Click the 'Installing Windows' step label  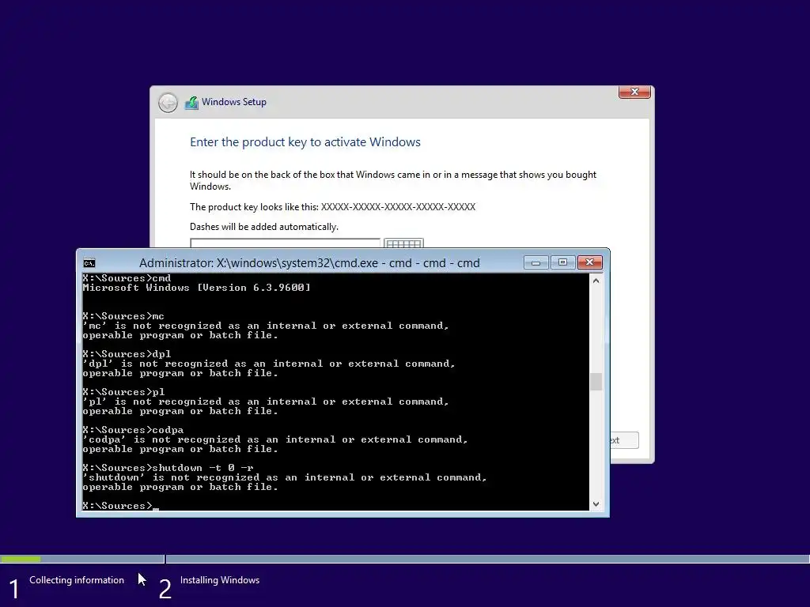[220, 580]
